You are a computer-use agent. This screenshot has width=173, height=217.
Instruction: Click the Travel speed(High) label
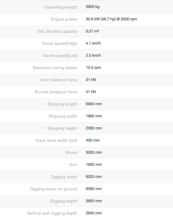(x=60, y=43)
